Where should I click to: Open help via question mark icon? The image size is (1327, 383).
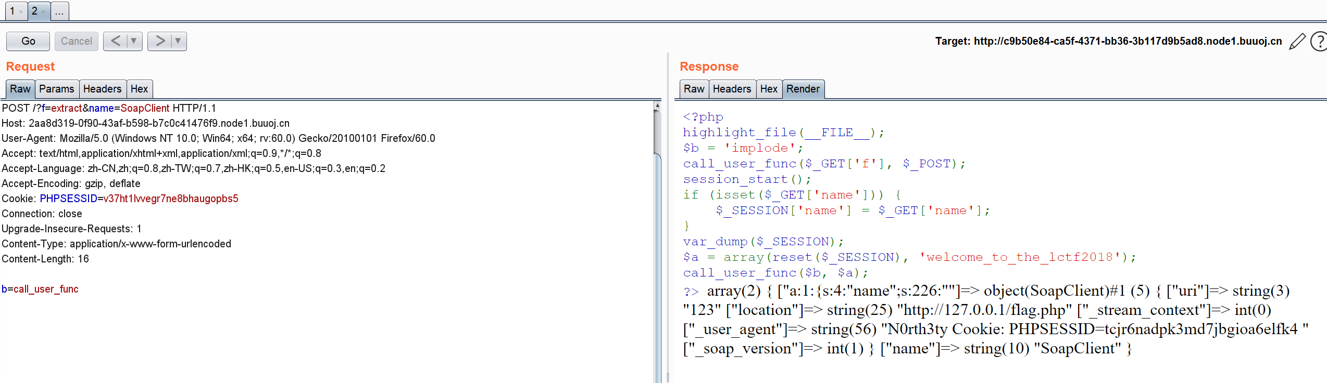(x=1319, y=41)
